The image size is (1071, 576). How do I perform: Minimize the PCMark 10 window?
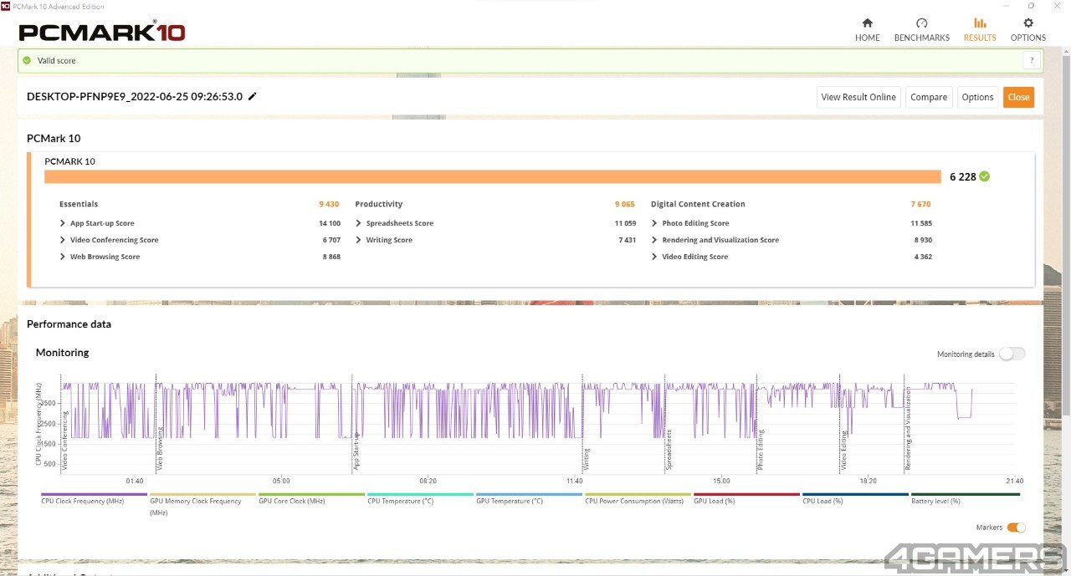click(x=1006, y=5)
